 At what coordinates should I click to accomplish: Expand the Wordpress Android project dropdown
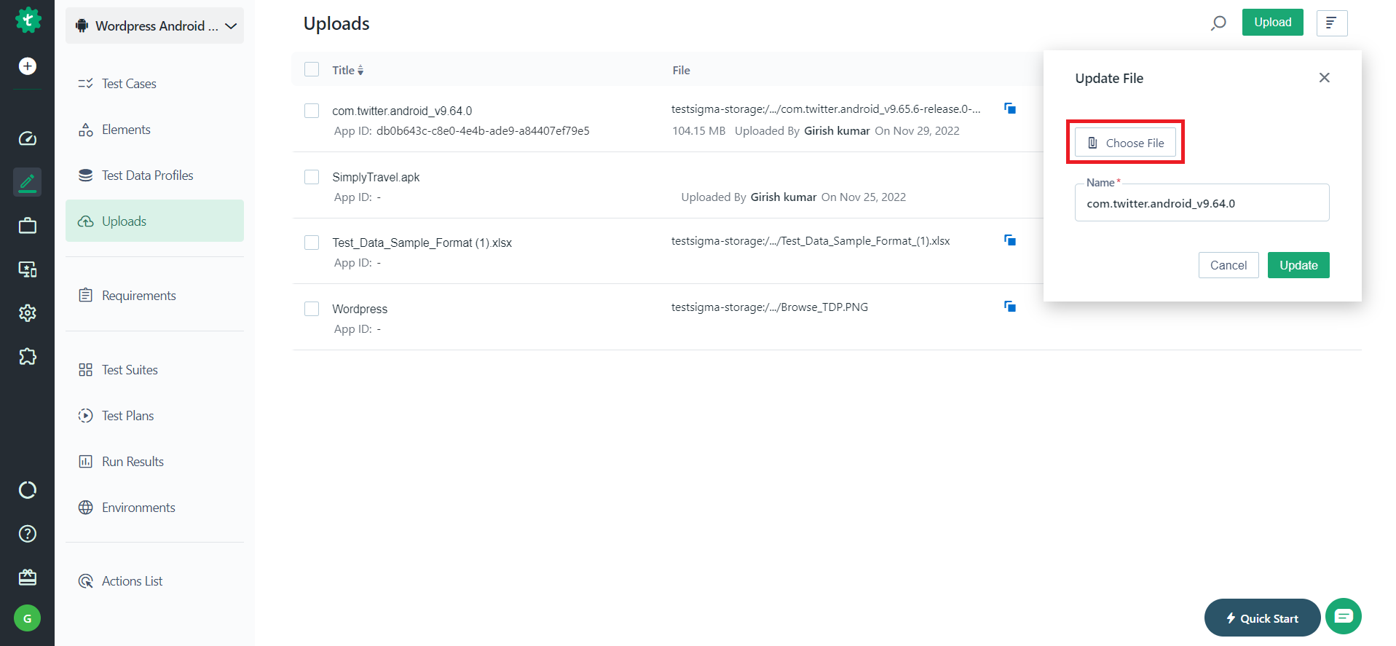[x=154, y=26]
